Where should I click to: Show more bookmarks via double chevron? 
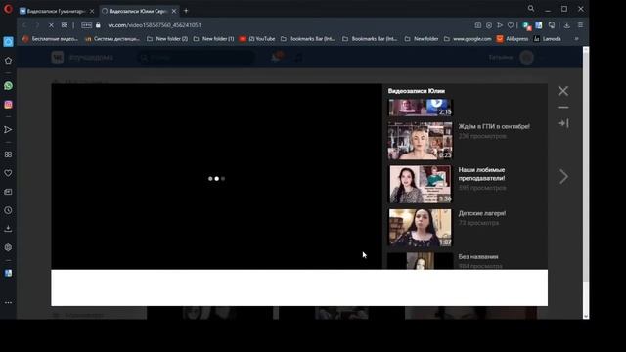pyautogui.click(x=576, y=39)
